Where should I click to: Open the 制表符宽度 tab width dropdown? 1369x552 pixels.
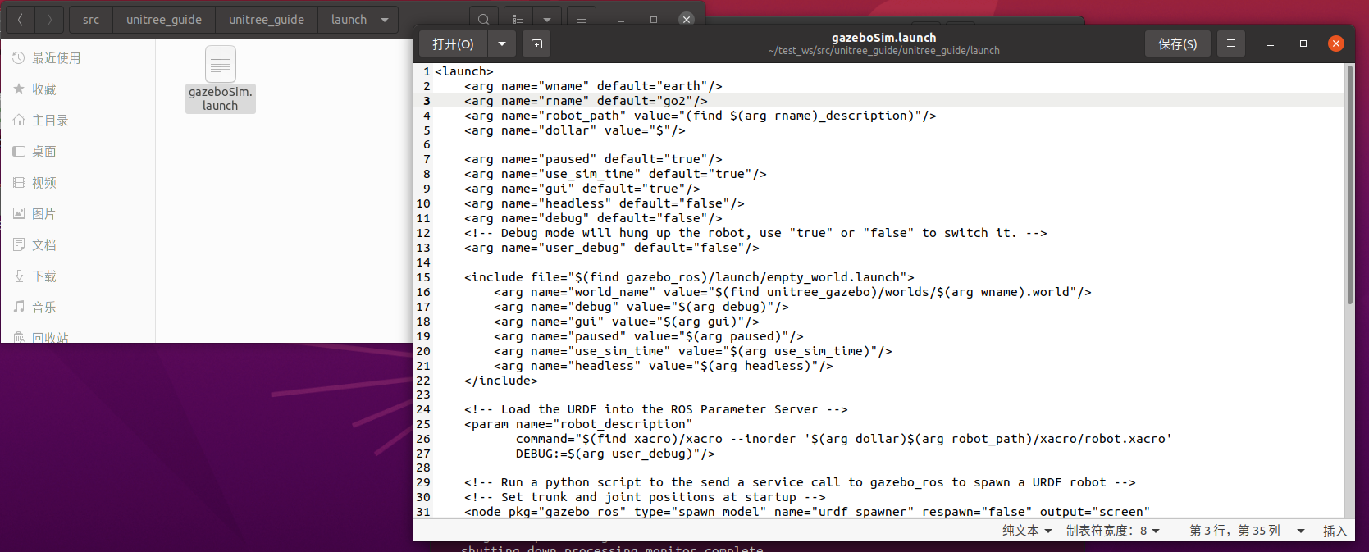pyautogui.click(x=1112, y=531)
